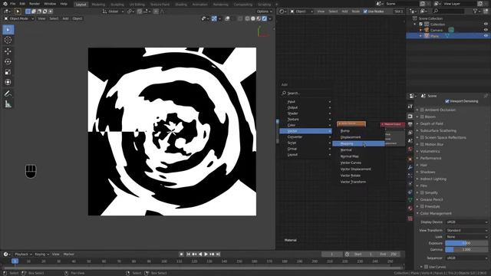Open the Object Mode dropdown
The image size is (491, 276).
pos(18,18)
